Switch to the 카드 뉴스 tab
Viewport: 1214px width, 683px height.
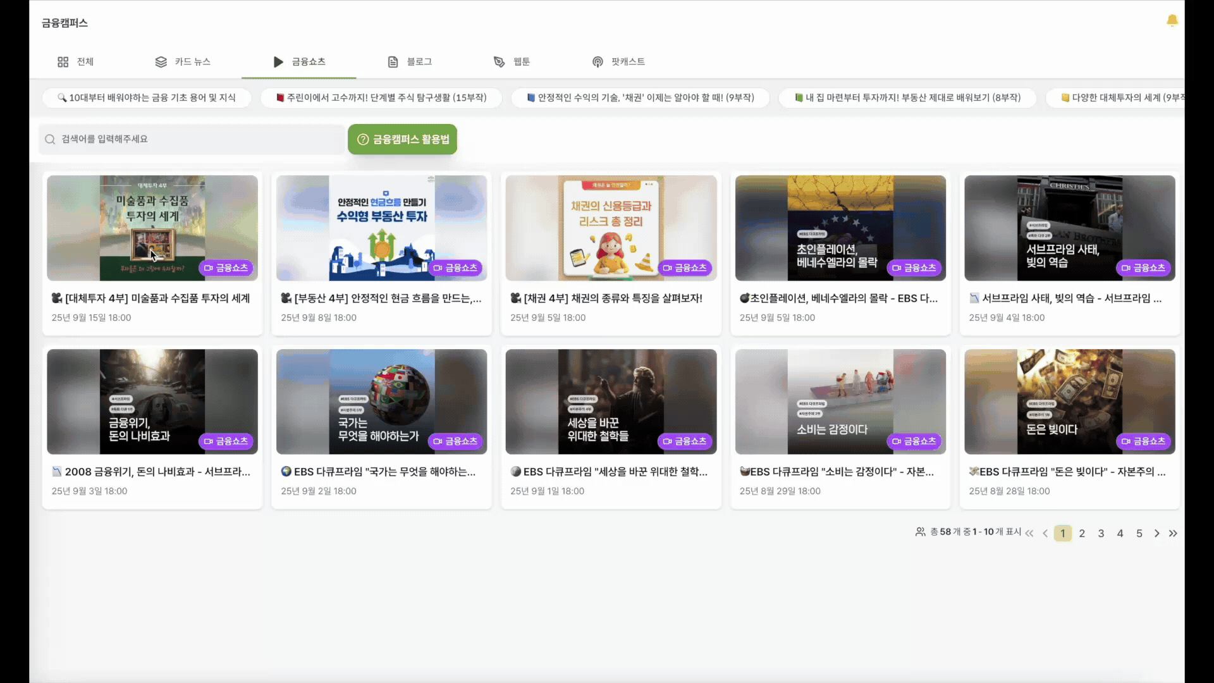(x=183, y=61)
